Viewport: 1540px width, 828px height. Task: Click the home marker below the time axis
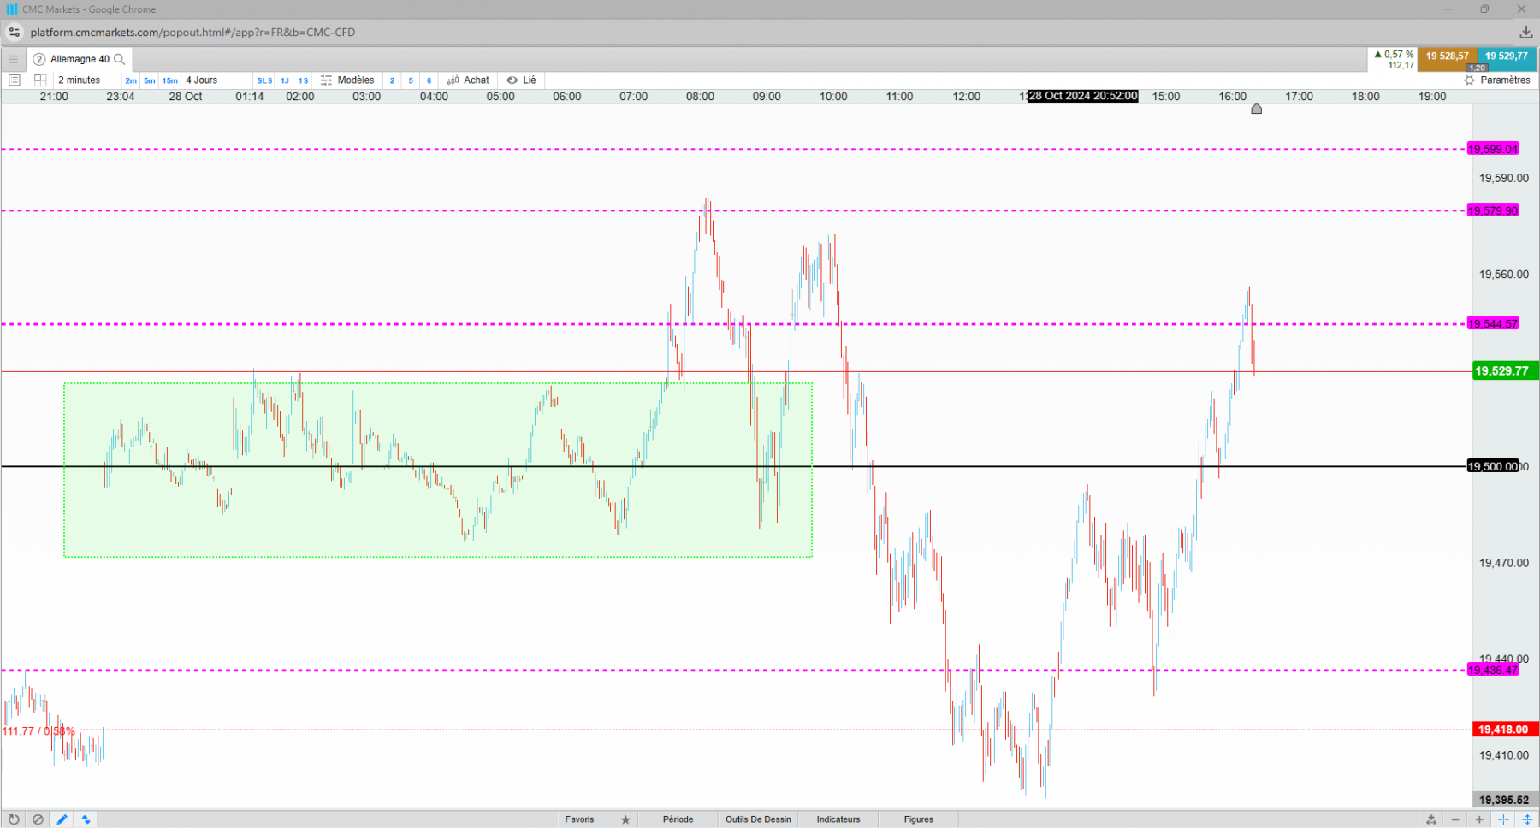pyautogui.click(x=1256, y=109)
